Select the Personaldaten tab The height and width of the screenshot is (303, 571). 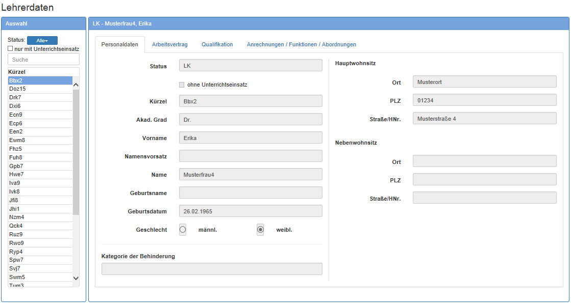[119, 44]
